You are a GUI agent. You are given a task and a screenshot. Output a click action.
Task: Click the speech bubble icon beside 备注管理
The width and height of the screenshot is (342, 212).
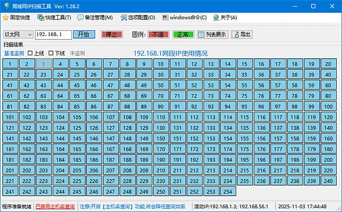(80, 18)
